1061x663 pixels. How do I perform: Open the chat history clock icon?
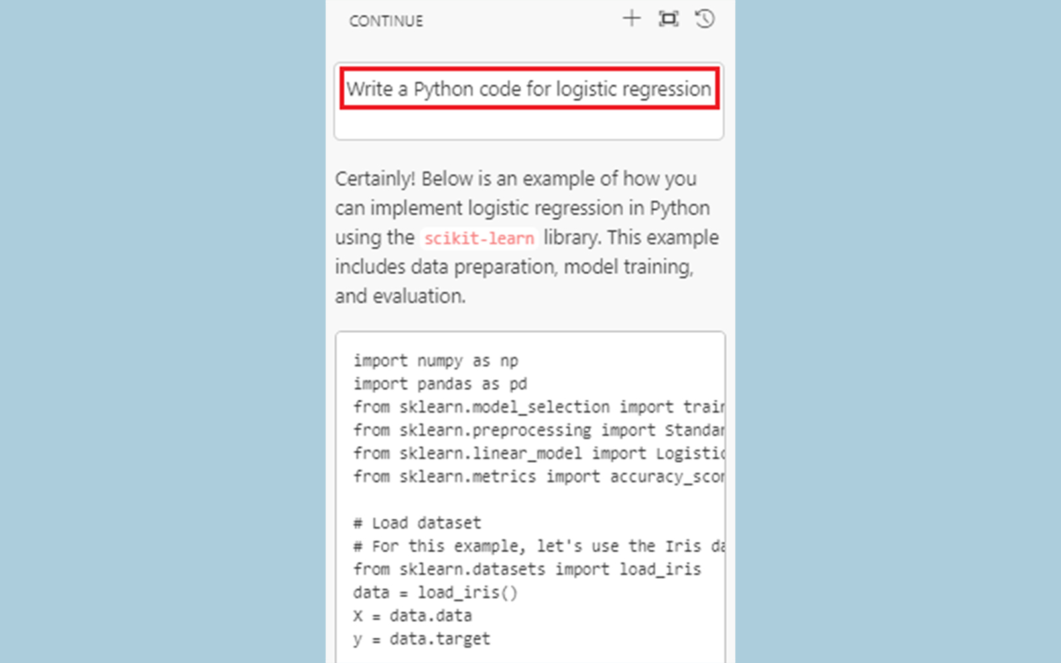(705, 19)
